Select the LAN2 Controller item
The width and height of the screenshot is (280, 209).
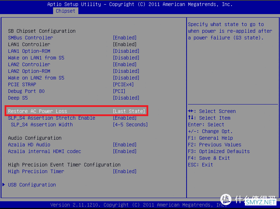(x=29, y=64)
